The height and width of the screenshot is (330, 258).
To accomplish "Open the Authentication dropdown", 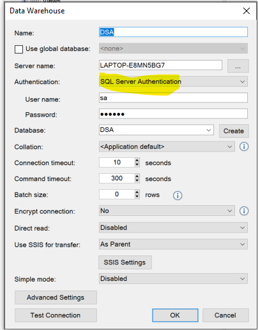I will tap(173, 82).
